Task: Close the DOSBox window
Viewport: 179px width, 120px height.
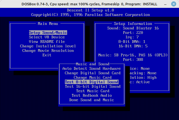Action: (x=174, y=4)
